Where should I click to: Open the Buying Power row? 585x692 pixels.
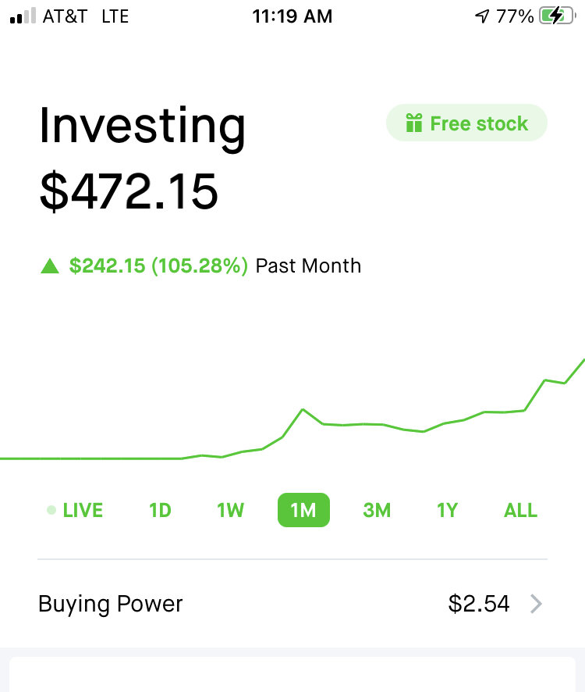click(x=292, y=604)
